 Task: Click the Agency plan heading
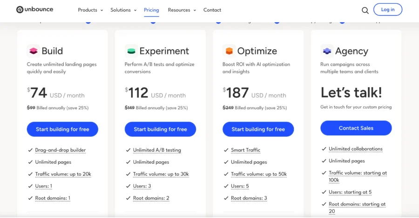pyautogui.click(x=351, y=51)
